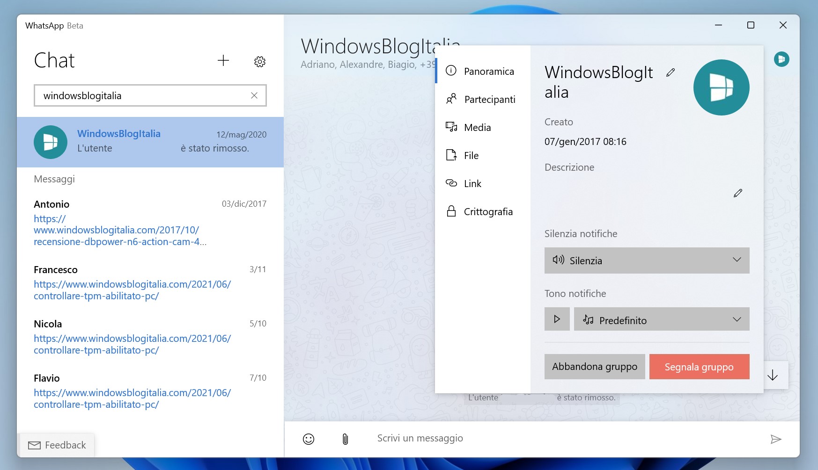Viewport: 818px width, 470px height.
Task: Attach a file with paperclip icon
Action: (345, 439)
